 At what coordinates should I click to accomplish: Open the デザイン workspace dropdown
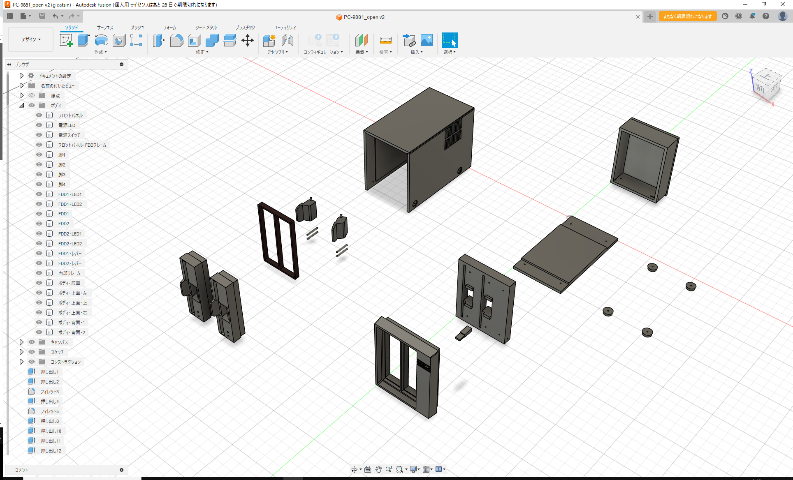tap(30, 39)
